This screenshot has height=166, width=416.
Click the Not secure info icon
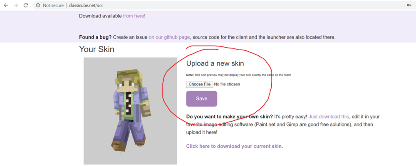38,5
